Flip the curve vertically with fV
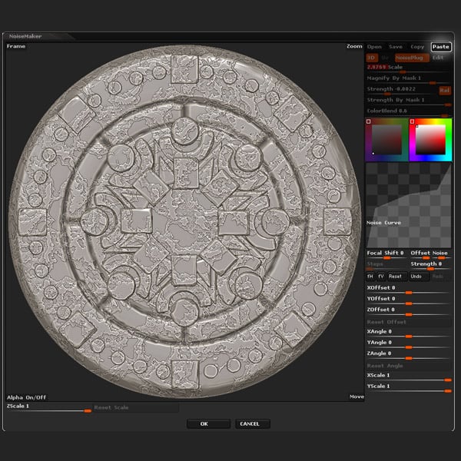This screenshot has height=461, width=461. point(381,276)
